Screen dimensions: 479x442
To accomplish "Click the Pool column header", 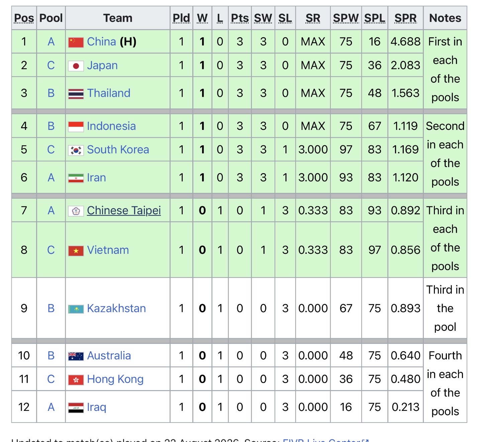I will tap(51, 18).
